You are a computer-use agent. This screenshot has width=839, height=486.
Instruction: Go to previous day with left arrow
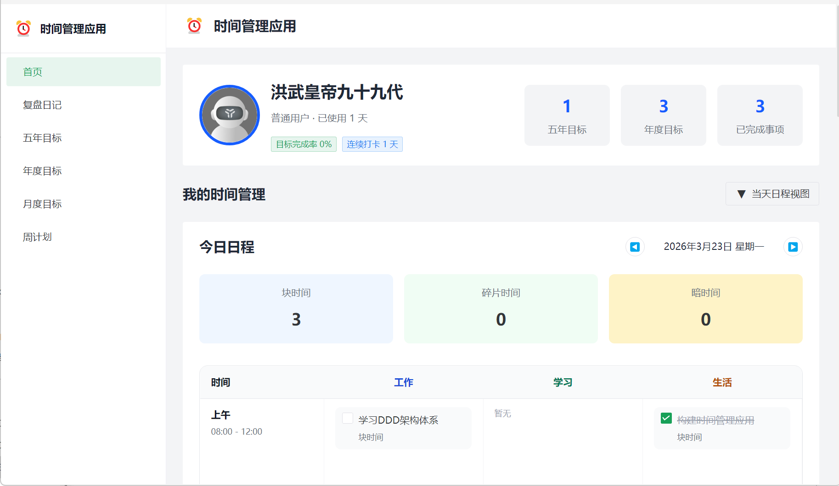point(635,247)
